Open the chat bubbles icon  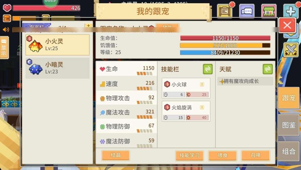point(247,11)
